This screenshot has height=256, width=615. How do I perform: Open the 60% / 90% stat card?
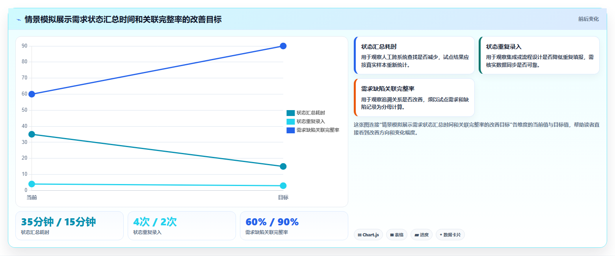294,226
